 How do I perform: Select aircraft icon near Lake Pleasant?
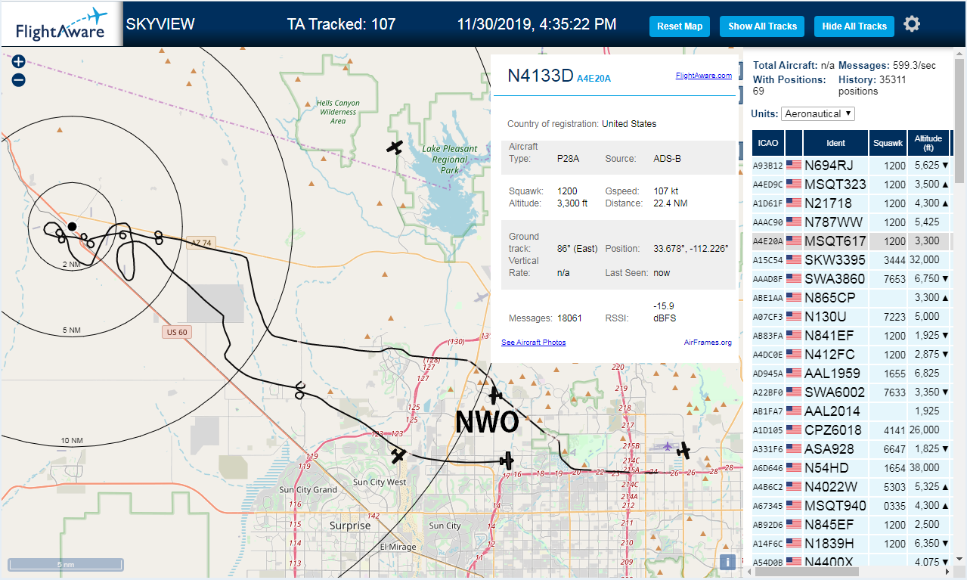394,147
